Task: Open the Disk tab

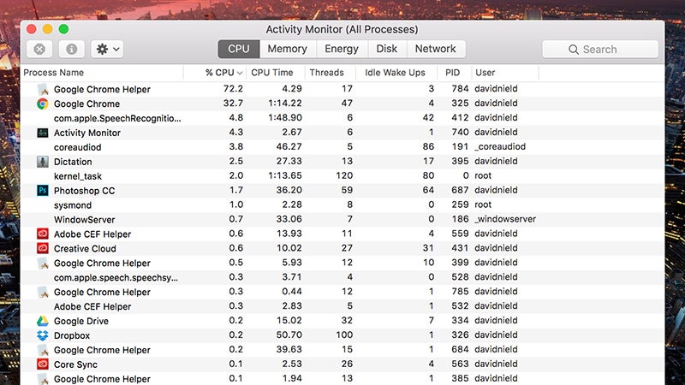Action: coord(386,49)
